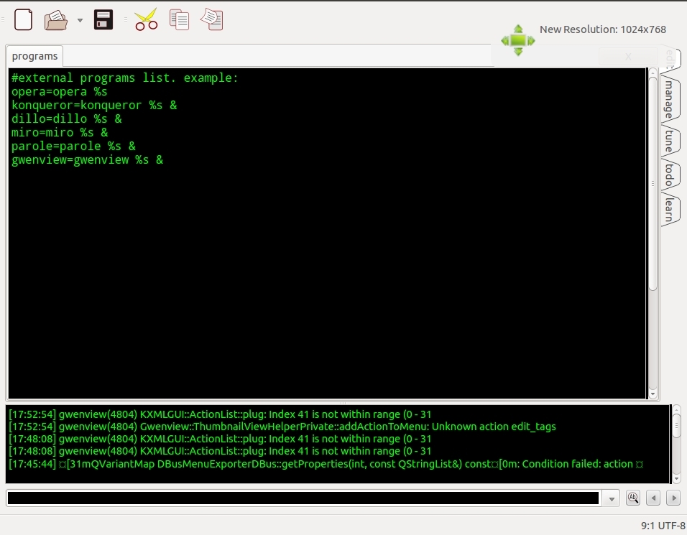687x535 pixels.
Task: Click the editor scrollbar down arrow
Action: click(x=653, y=394)
